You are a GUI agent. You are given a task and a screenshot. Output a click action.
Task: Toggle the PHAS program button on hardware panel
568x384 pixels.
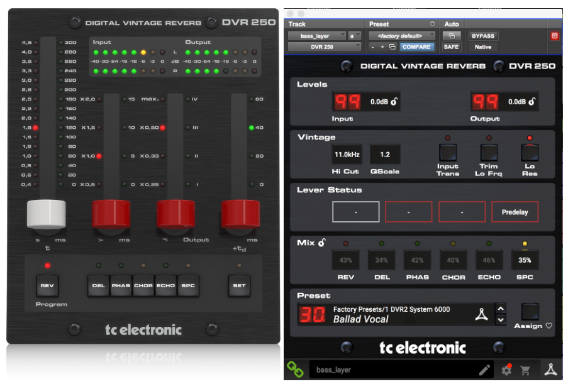pyautogui.click(x=121, y=286)
